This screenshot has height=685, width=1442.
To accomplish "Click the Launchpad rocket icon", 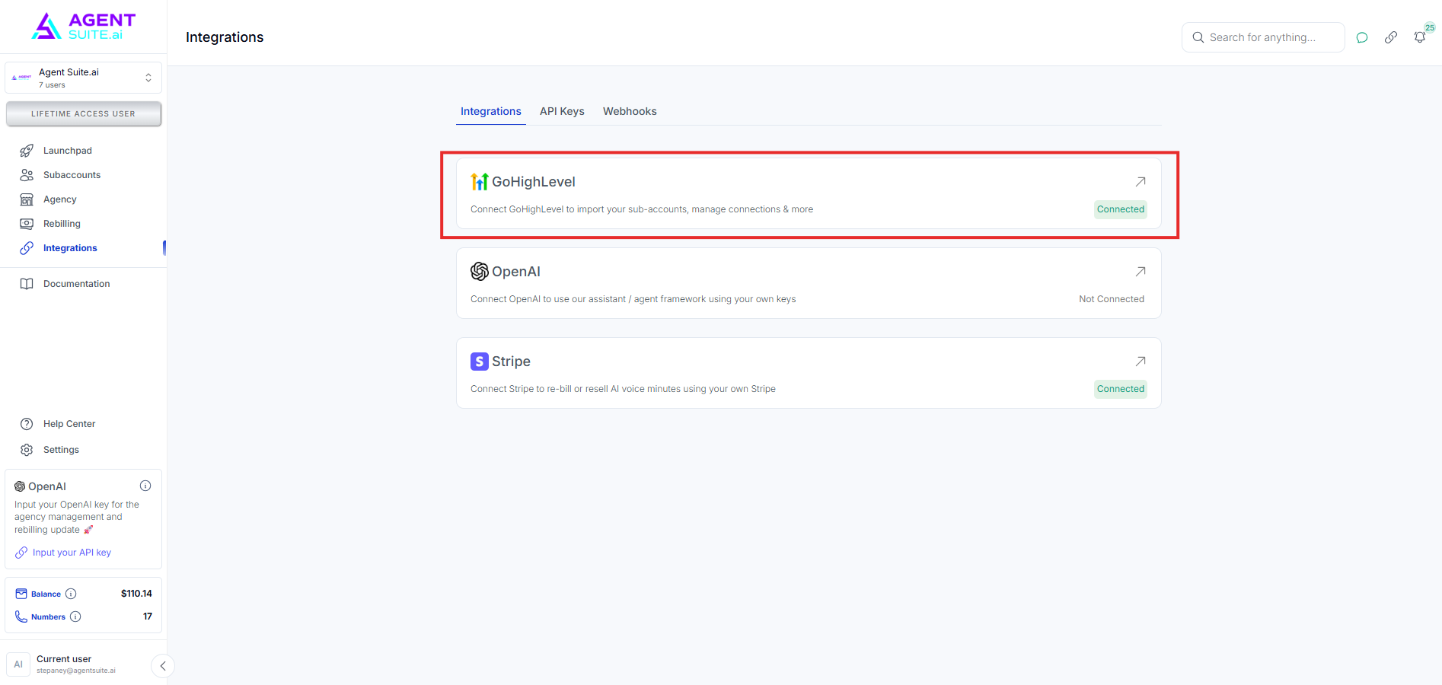I will tap(27, 151).
